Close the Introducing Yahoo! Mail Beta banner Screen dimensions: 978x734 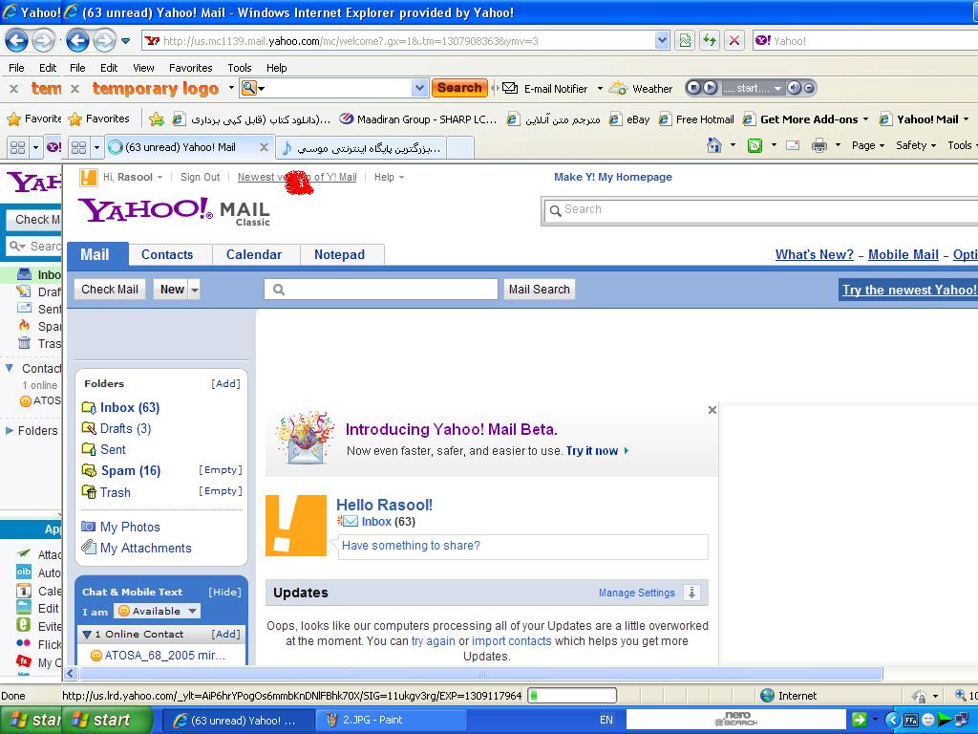tap(712, 410)
